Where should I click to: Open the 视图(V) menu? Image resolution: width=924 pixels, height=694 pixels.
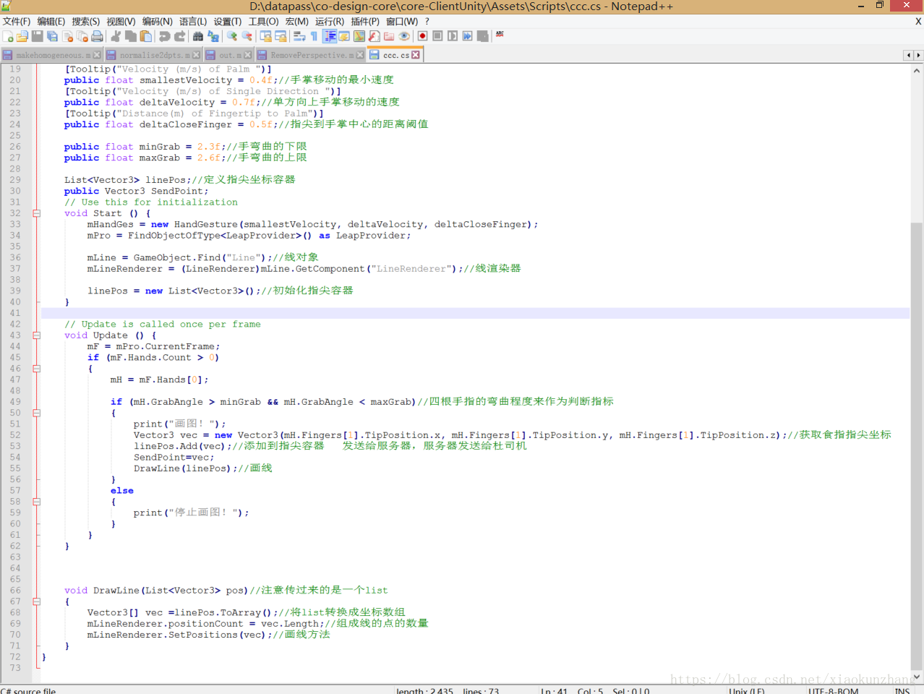click(x=121, y=22)
